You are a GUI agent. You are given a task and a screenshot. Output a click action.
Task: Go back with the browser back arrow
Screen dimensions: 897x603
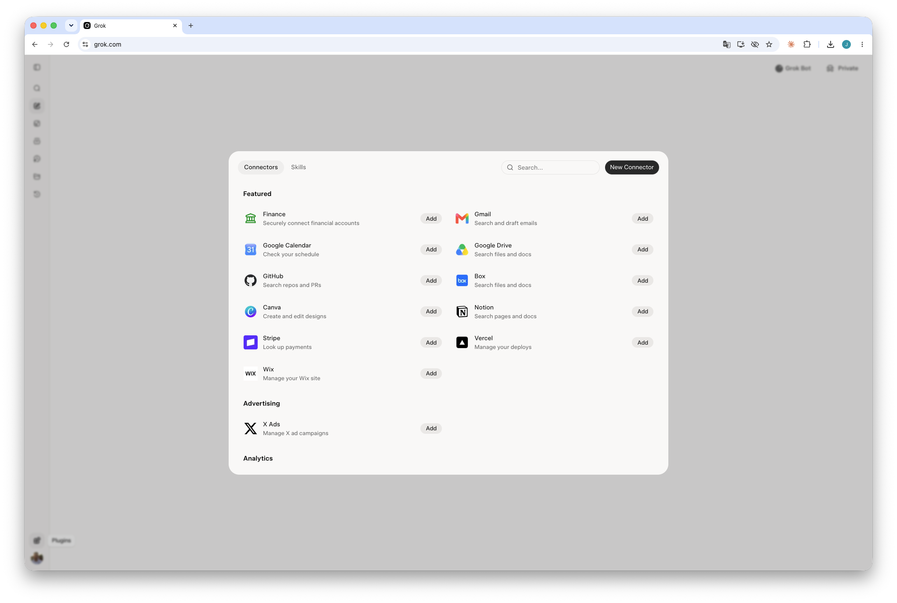35,44
